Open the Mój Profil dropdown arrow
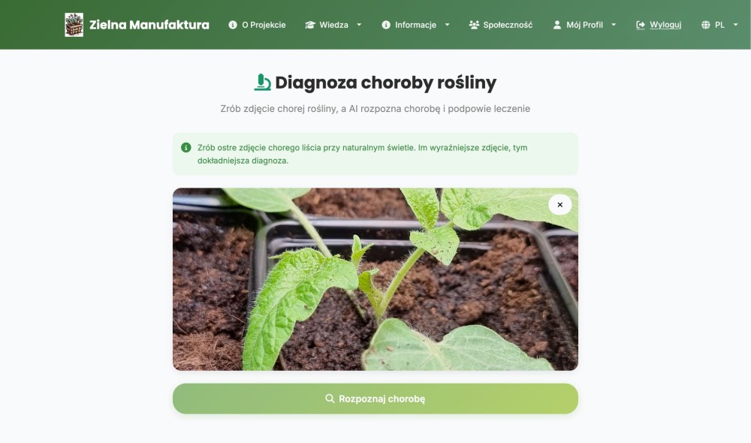 click(x=614, y=25)
